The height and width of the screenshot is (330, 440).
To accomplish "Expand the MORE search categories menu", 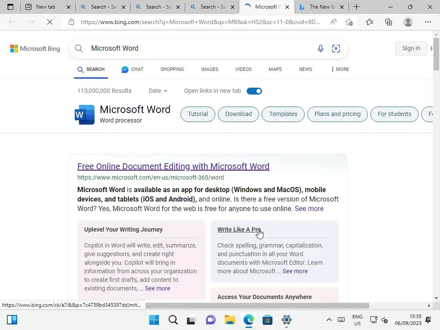I will point(340,69).
